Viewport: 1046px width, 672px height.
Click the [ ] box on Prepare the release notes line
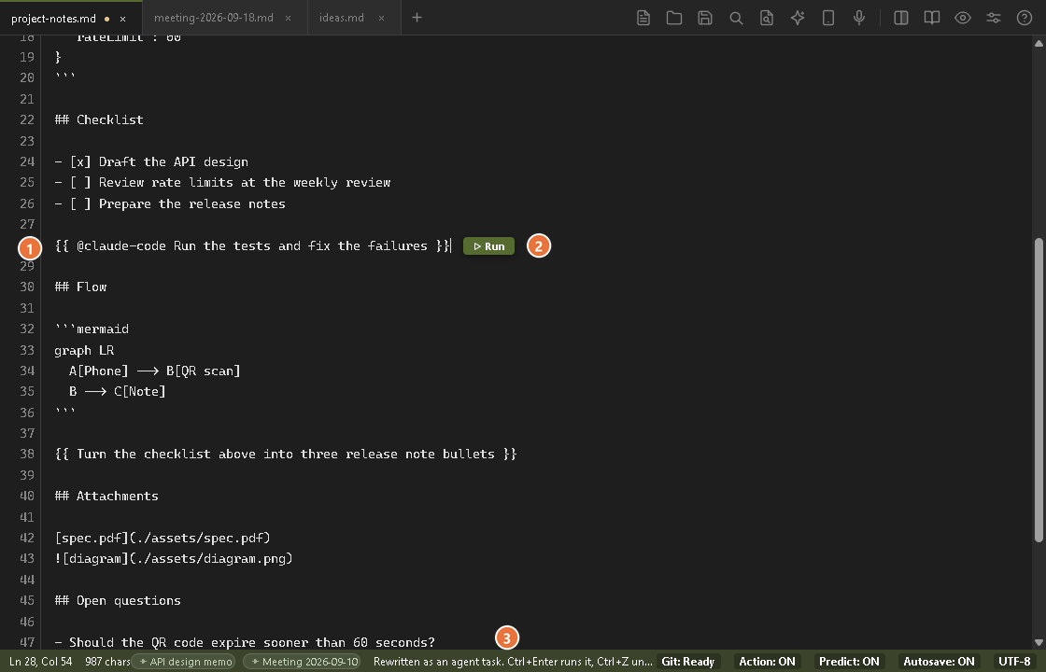point(80,204)
